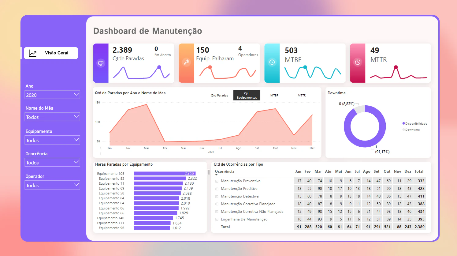Open the Visão Geral page button
The width and height of the screenshot is (457, 256).
51,53
